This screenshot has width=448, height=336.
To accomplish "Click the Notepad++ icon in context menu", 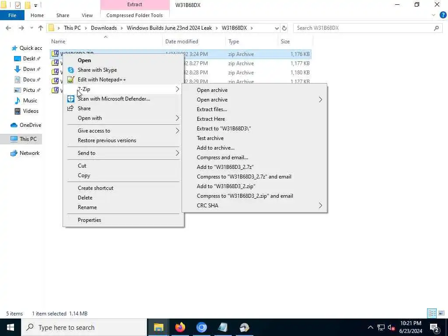I will (x=70, y=80).
